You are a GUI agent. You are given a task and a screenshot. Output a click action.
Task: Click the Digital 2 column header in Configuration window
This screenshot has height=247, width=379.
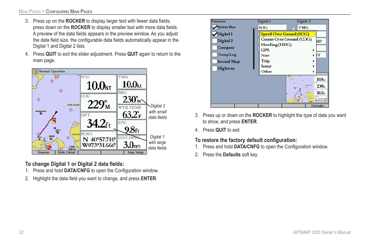click(304, 21)
